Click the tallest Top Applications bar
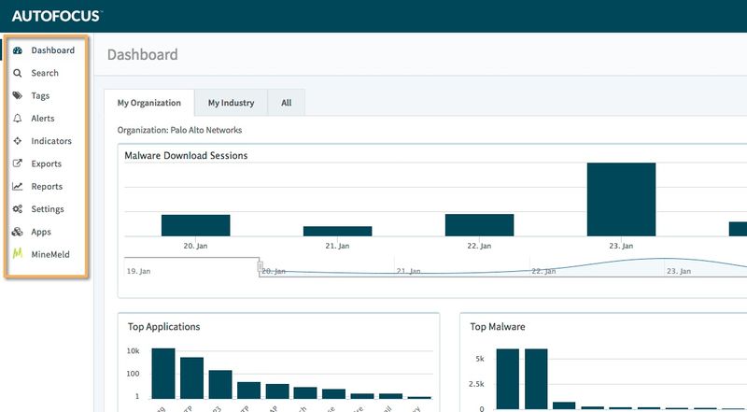The image size is (747, 412). pos(163,374)
